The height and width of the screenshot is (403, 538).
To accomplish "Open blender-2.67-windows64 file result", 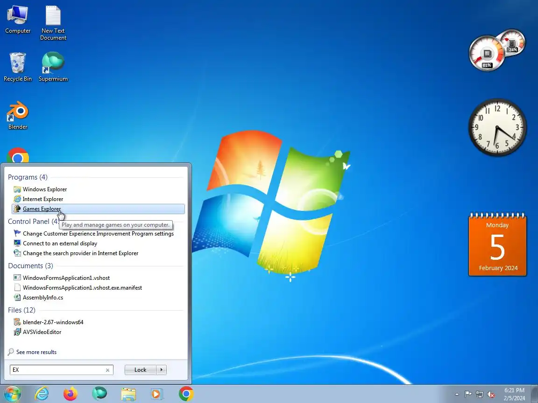I will (53, 322).
